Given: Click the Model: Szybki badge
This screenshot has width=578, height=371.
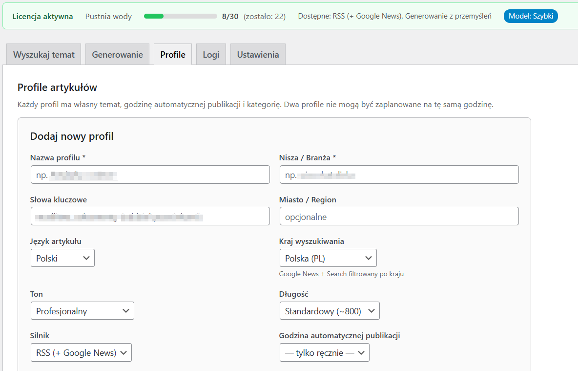Looking at the screenshot, I should [530, 16].
